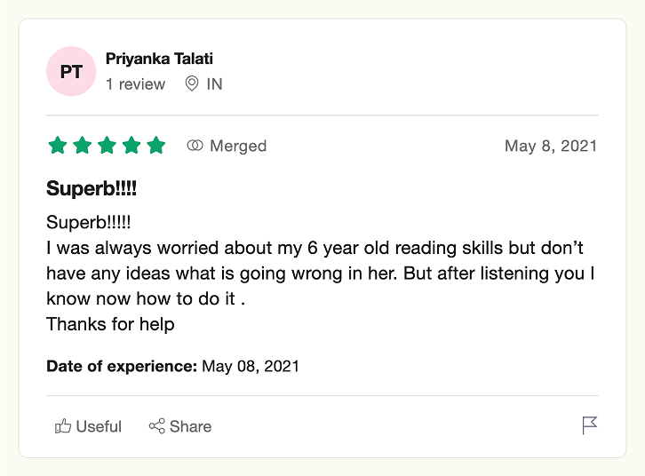Click the Merged label text
645x476 pixels.
point(238,146)
